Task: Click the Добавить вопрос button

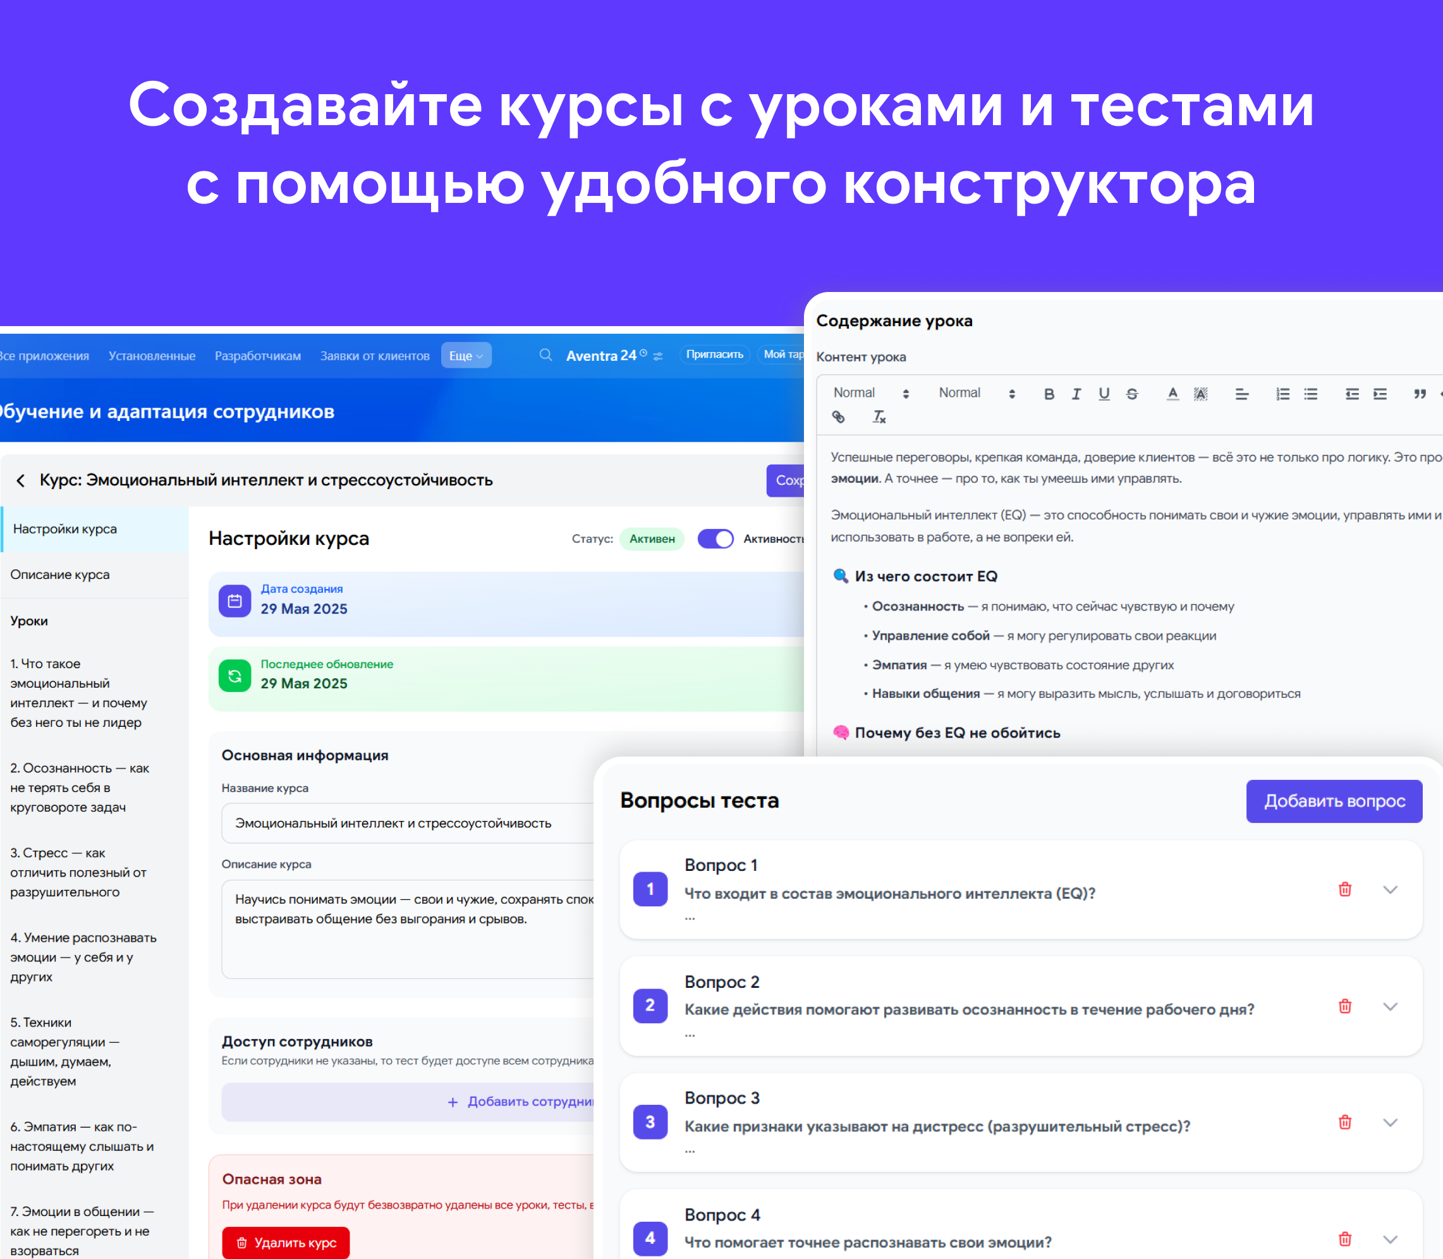Action: (1334, 801)
